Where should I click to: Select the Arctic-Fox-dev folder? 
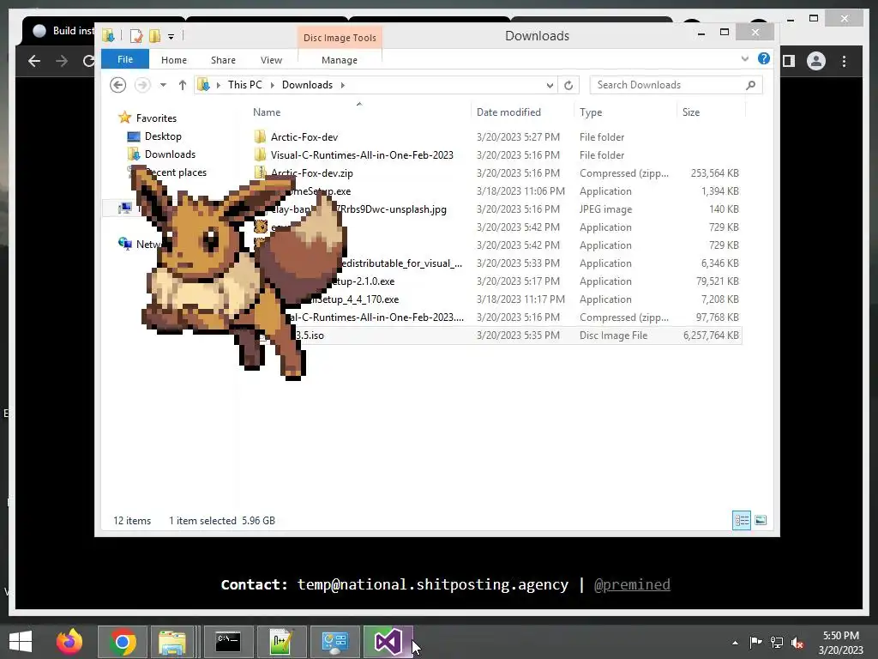pos(304,136)
